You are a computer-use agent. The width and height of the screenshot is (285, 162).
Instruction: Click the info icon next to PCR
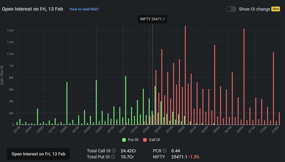(x=165, y=151)
